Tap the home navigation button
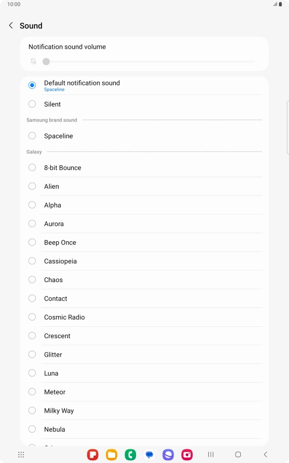 point(238,455)
